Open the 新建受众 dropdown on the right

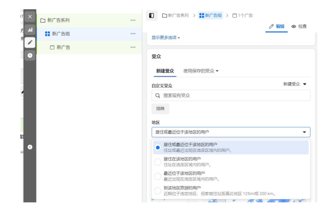tap(295, 84)
